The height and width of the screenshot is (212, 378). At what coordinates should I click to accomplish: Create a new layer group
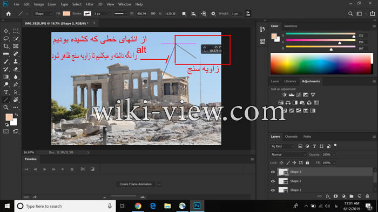tap(352, 196)
